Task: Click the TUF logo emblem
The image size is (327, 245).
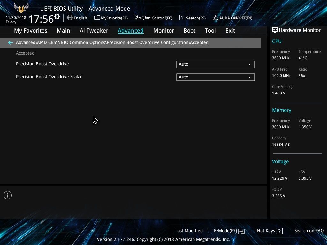Action: tap(21, 8)
